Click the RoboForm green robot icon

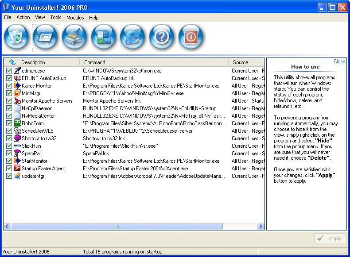17,123
